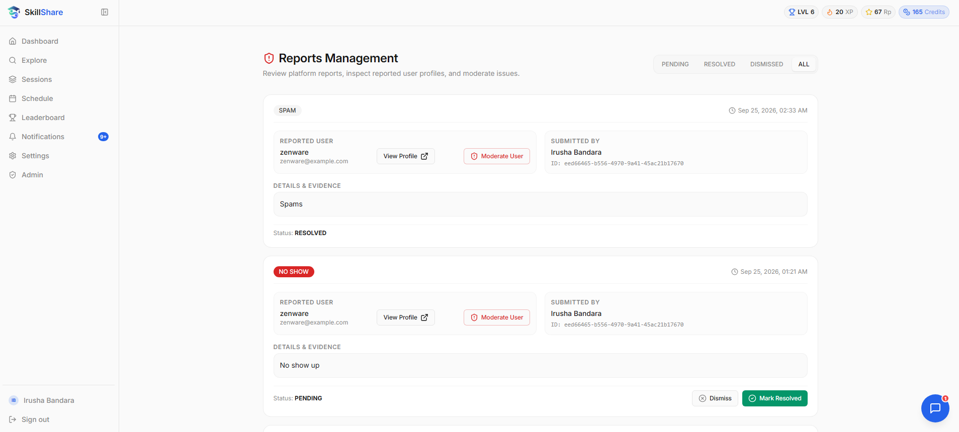Click the LVL 6 badge
The width and height of the screenshot is (959, 432).
(801, 12)
